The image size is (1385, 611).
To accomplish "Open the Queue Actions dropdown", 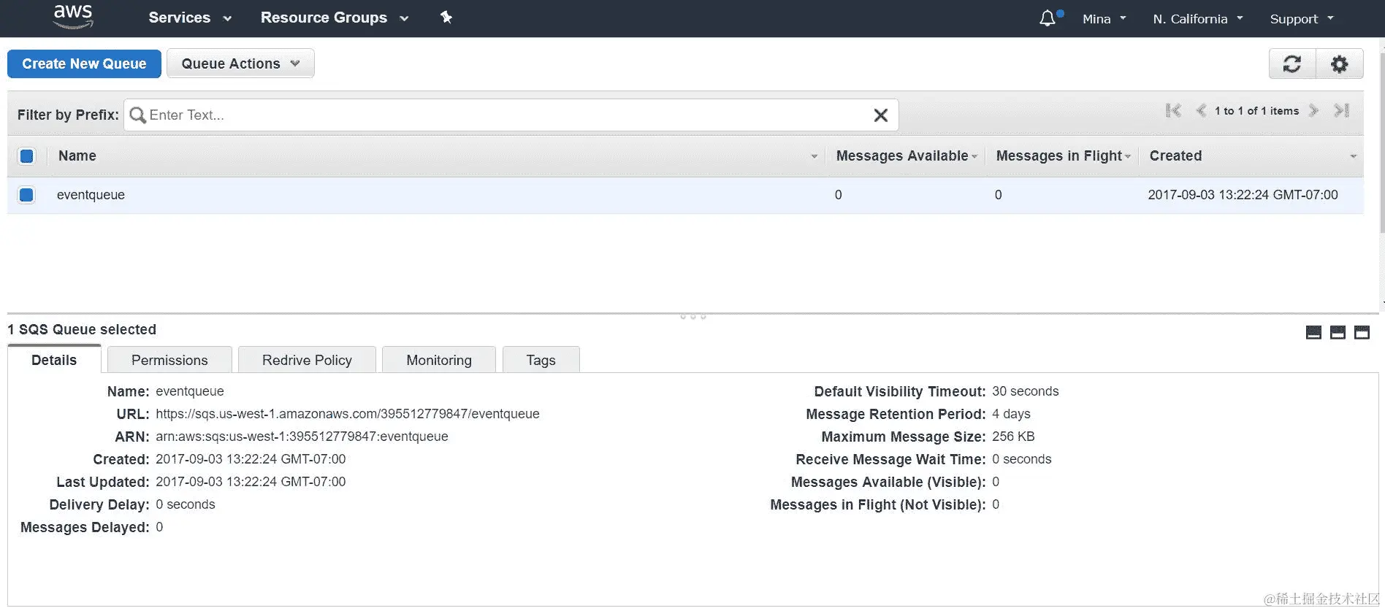I will (x=240, y=64).
